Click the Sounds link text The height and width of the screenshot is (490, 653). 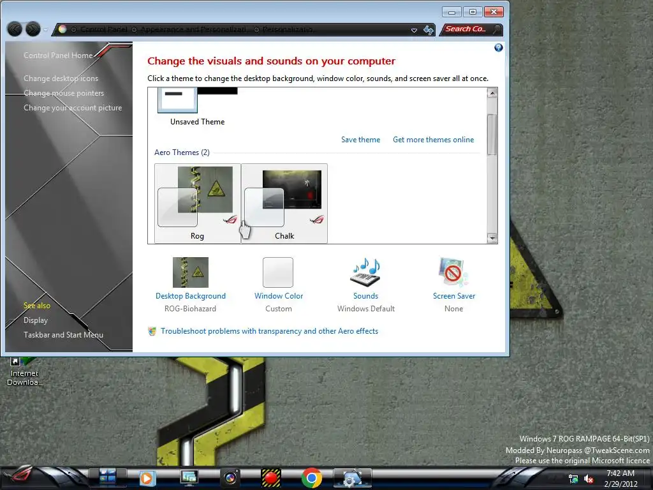pyautogui.click(x=365, y=296)
